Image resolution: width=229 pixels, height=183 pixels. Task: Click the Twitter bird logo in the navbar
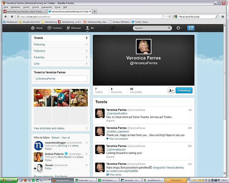[113, 27]
